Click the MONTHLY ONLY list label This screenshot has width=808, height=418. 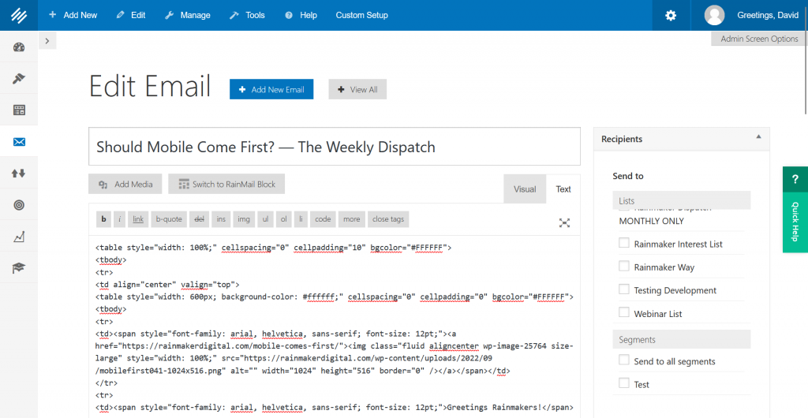(651, 221)
